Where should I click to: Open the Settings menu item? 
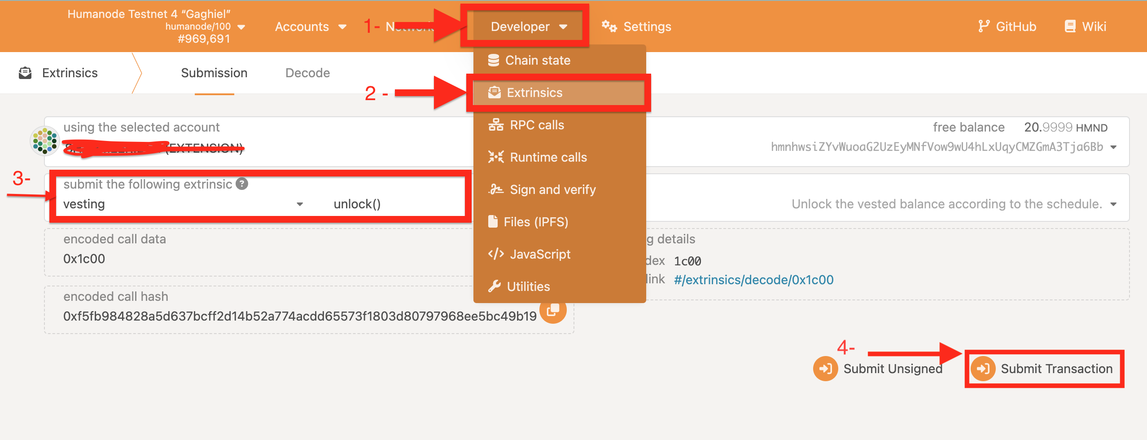tap(636, 26)
